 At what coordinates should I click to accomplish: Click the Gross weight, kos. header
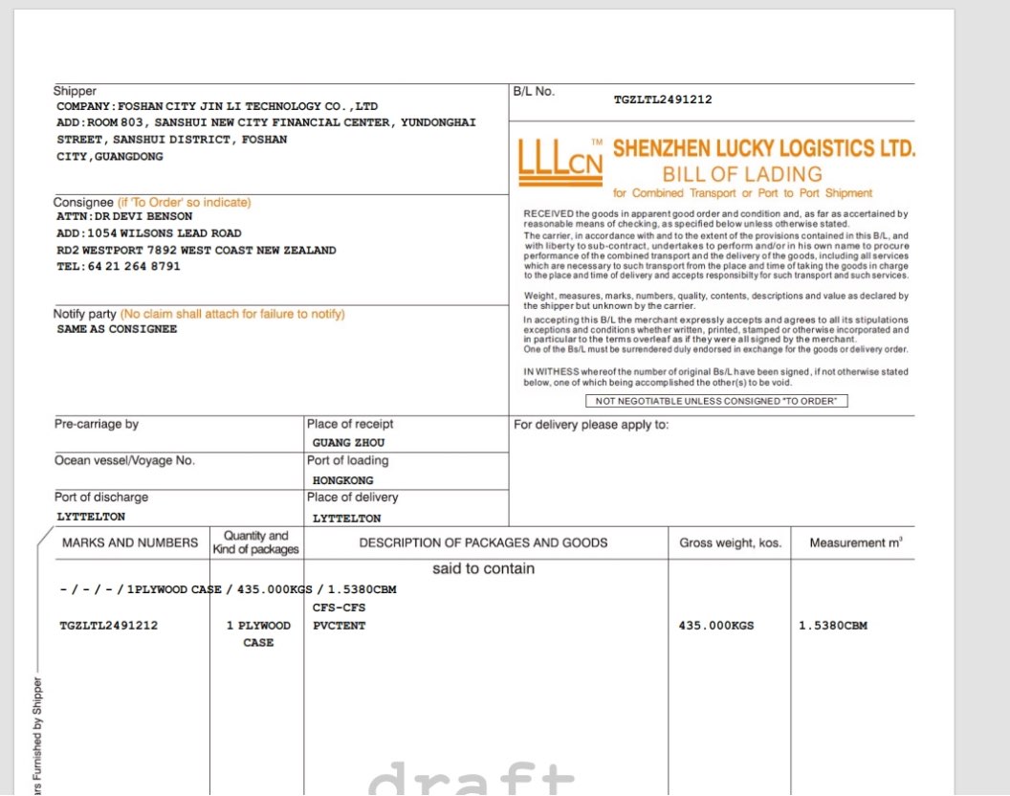tap(731, 542)
